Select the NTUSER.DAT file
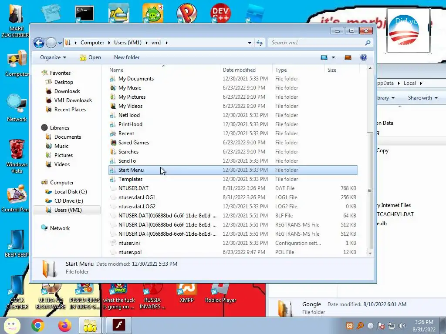Image resolution: width=446 pixels, height=334 pixels. click(x=233, y=188)
